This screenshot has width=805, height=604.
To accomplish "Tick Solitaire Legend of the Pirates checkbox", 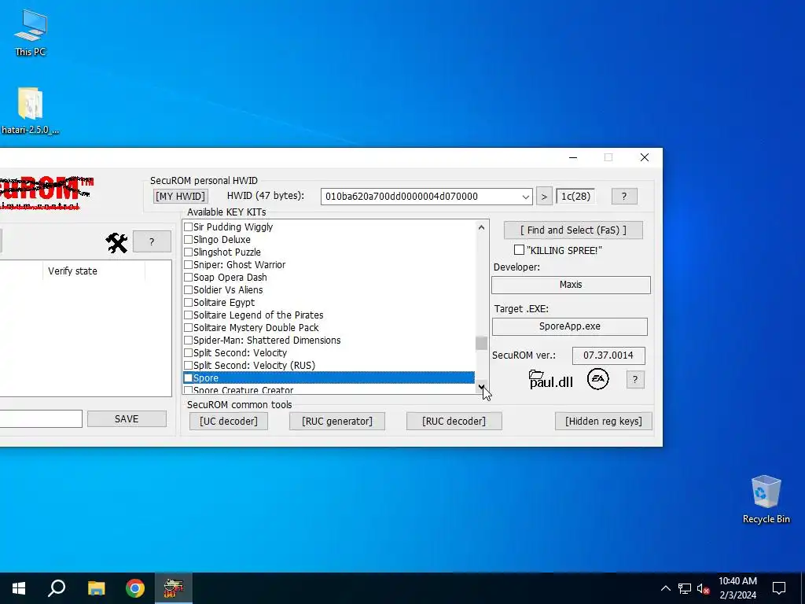I will 188,315.
